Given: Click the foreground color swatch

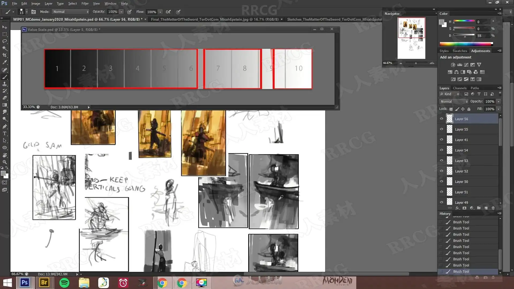Looking at the screenshot, I should point(3,173).
